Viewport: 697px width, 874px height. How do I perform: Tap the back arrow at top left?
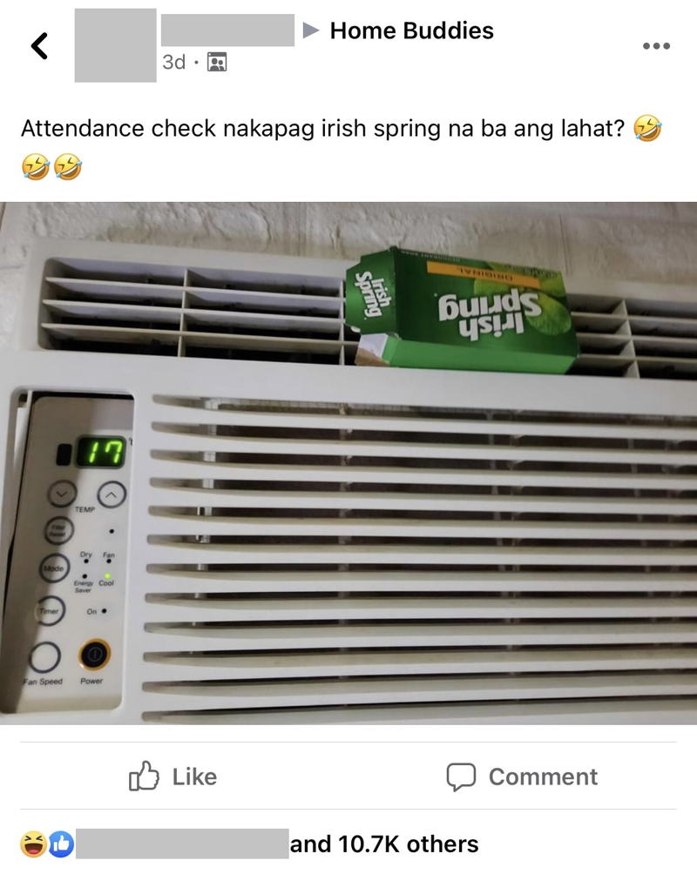39,46
